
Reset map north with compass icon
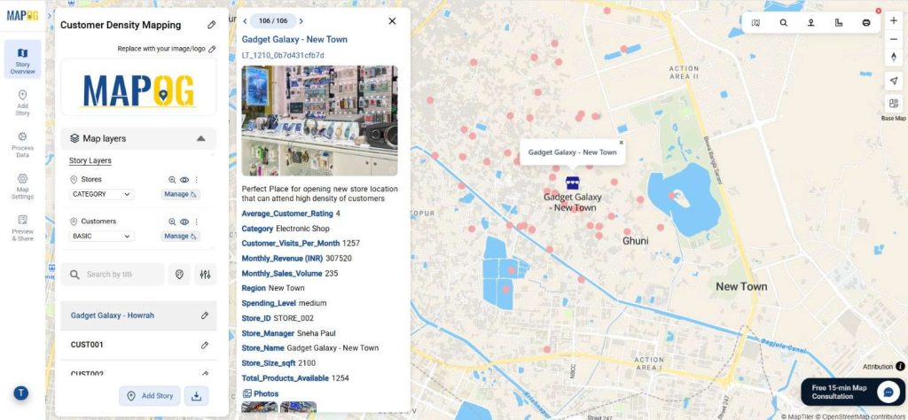tap(893, 57)
